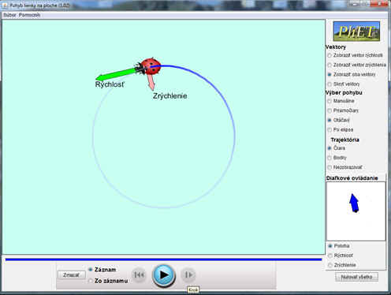Click the step forward (Krok) button
The width and height of the screenshot is (391, 295).
[188, 274]
